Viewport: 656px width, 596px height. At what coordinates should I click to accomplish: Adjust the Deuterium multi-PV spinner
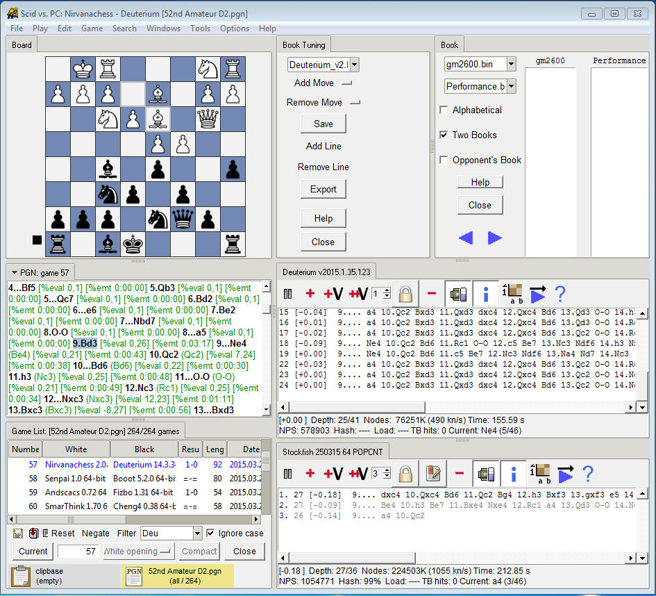tap(387, 293)
